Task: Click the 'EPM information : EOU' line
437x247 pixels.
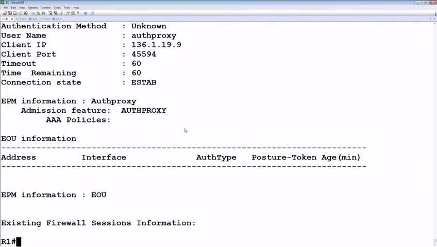Action: point(54,195)
